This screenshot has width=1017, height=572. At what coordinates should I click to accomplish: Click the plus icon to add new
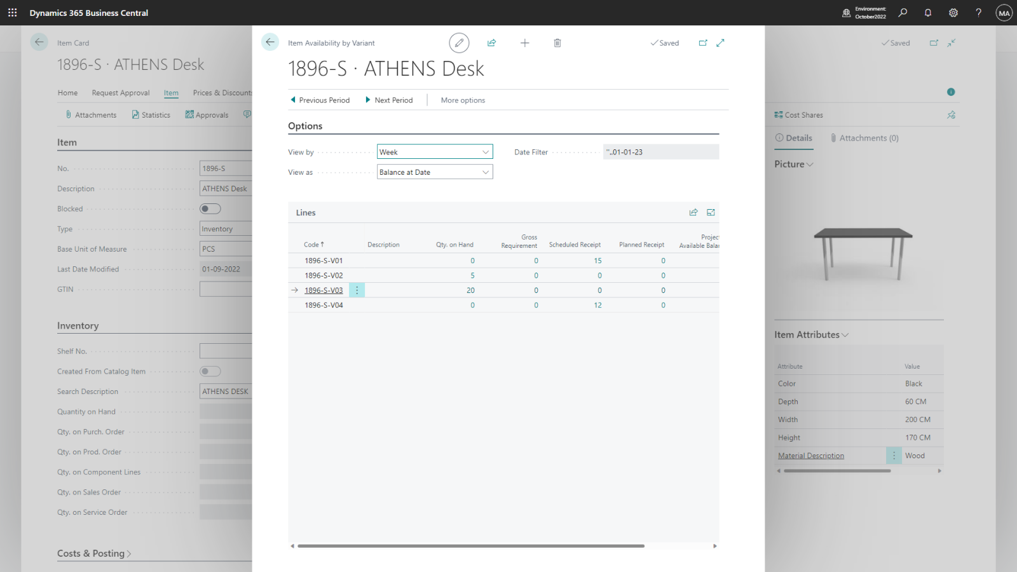tap(524, 43)
